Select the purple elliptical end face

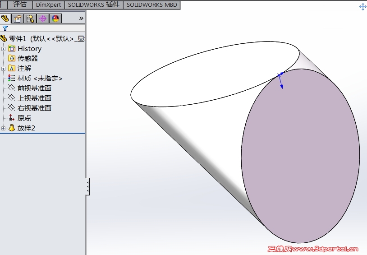click(301, 156)
